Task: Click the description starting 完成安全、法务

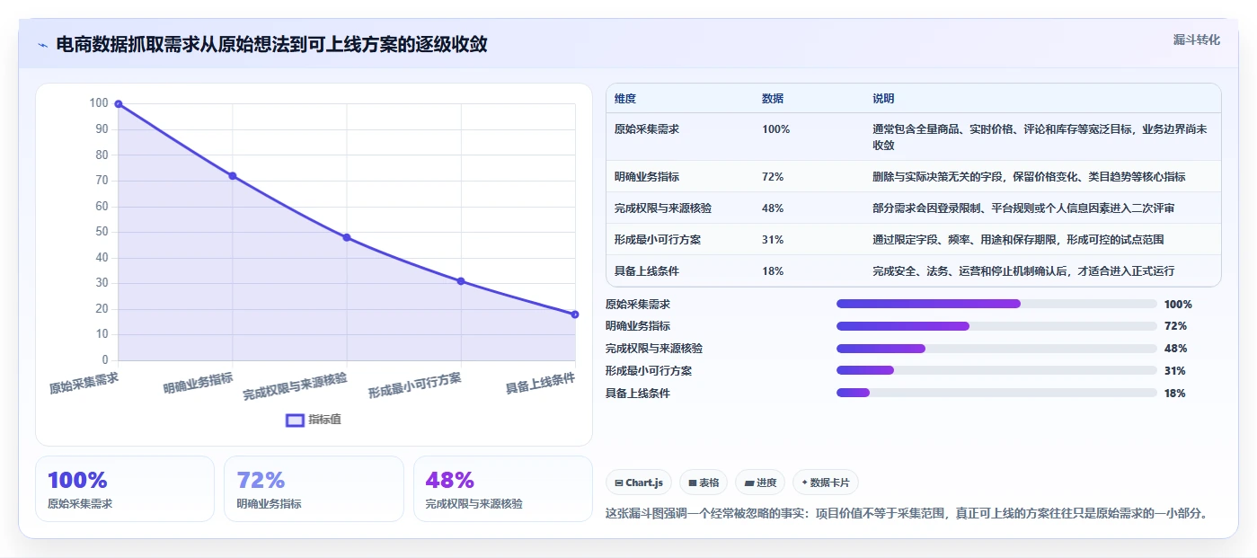Action: coord(1023,271)
